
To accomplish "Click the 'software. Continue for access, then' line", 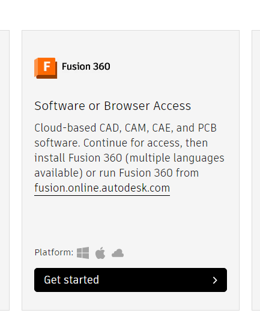I will [x=121, y=143].
